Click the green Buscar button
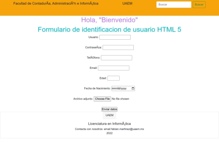219x164 pixels. (x=199, y=4)
